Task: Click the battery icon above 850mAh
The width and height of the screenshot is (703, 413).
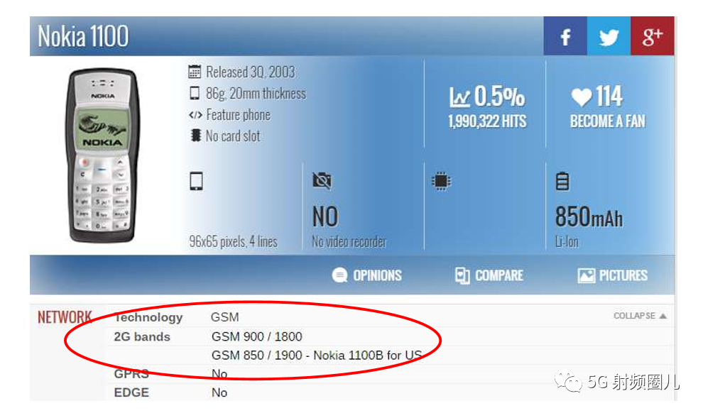Action: 562,182
